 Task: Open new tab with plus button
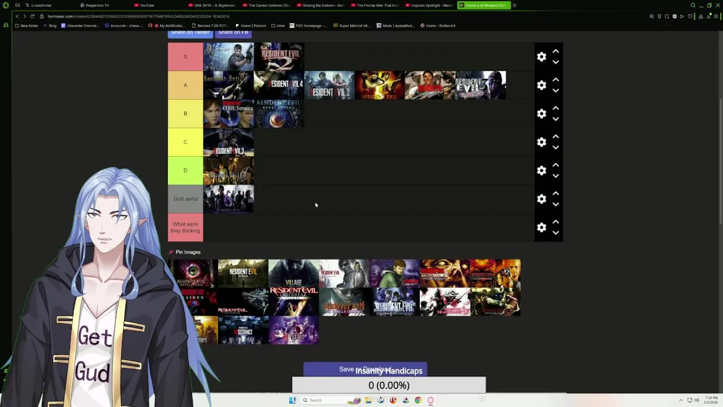coord(514,5)
